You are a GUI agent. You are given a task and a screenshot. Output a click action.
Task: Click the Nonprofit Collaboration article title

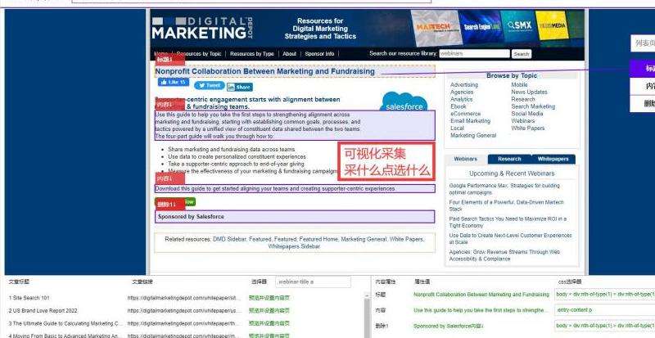pyautogui.click(x=264, y=71)
